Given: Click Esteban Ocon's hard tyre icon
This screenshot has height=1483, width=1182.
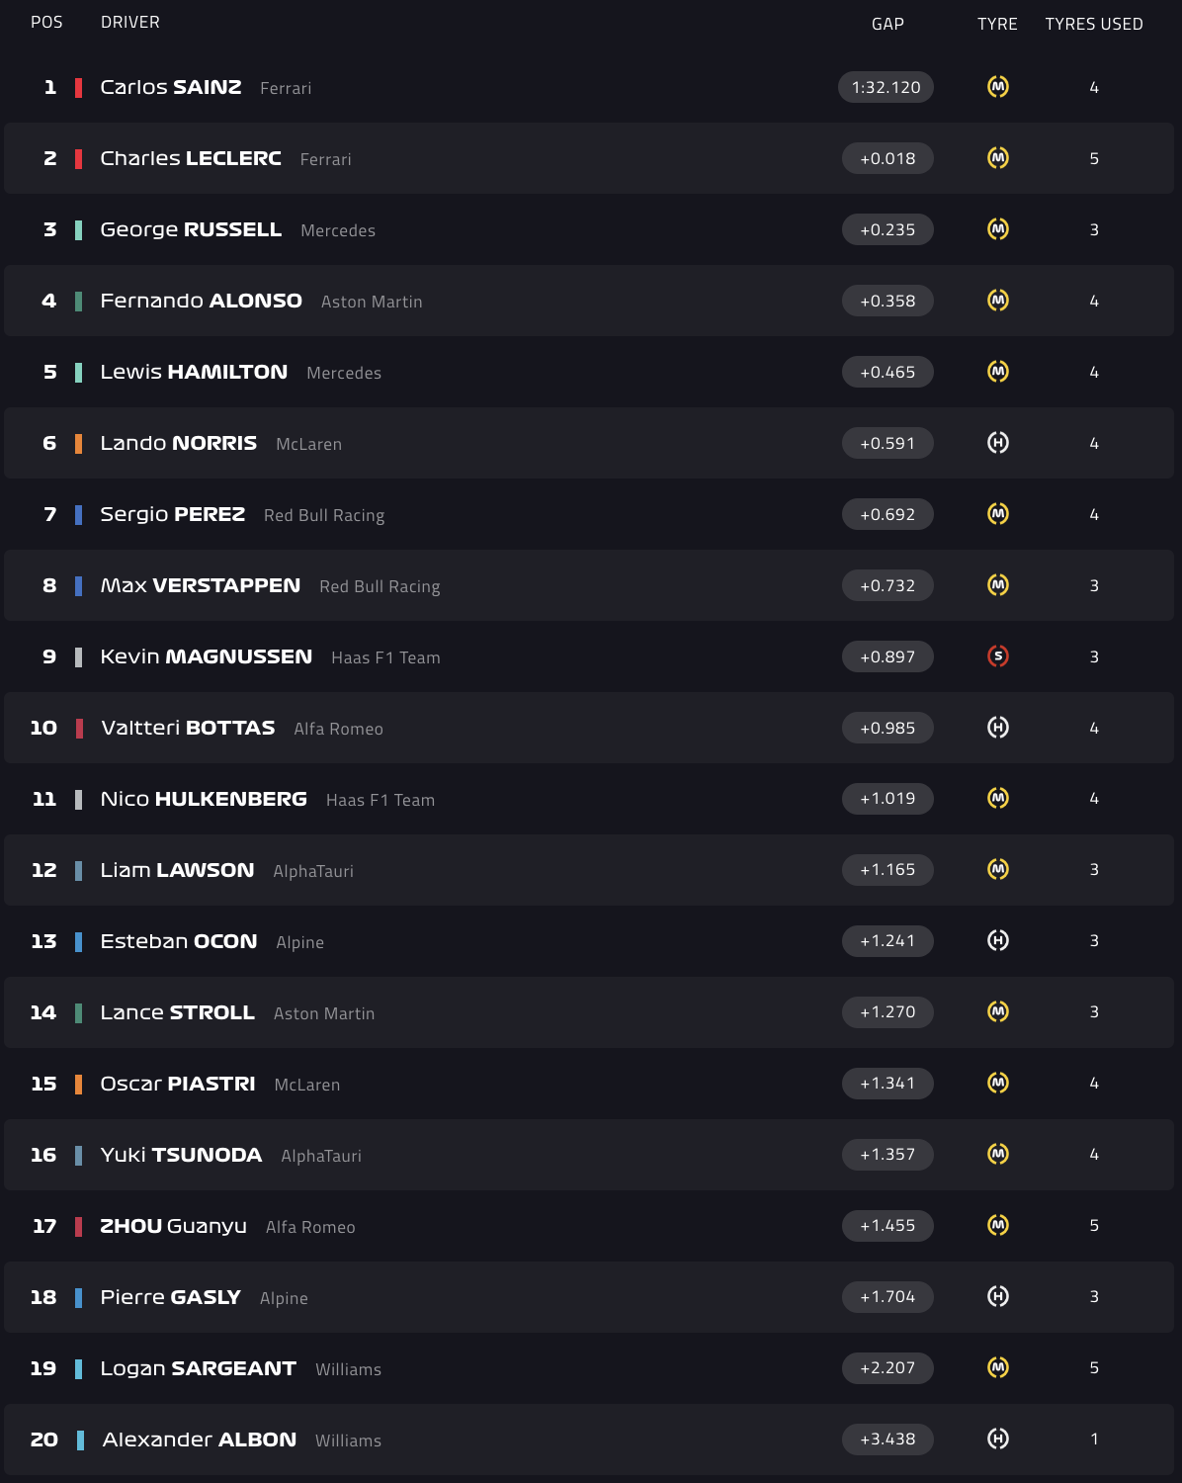Looking at the screenshot, I should pos(998,940).
